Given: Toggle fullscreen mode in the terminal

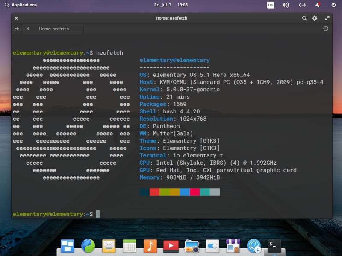Looking at the screenshot, I should coord(327,18).
